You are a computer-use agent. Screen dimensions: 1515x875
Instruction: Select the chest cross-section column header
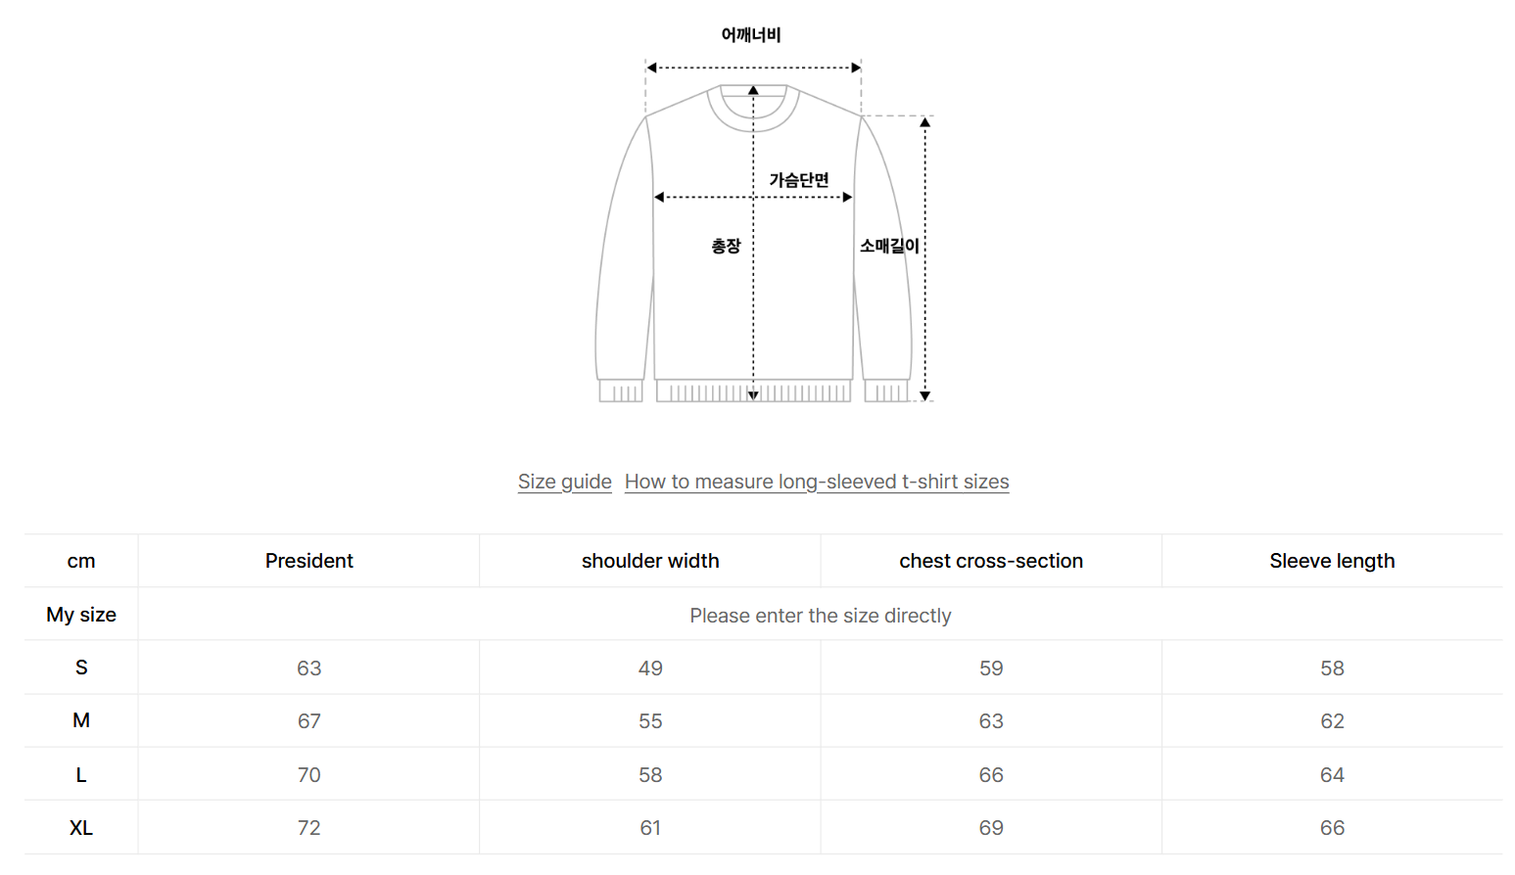click(x=991, y=561)
